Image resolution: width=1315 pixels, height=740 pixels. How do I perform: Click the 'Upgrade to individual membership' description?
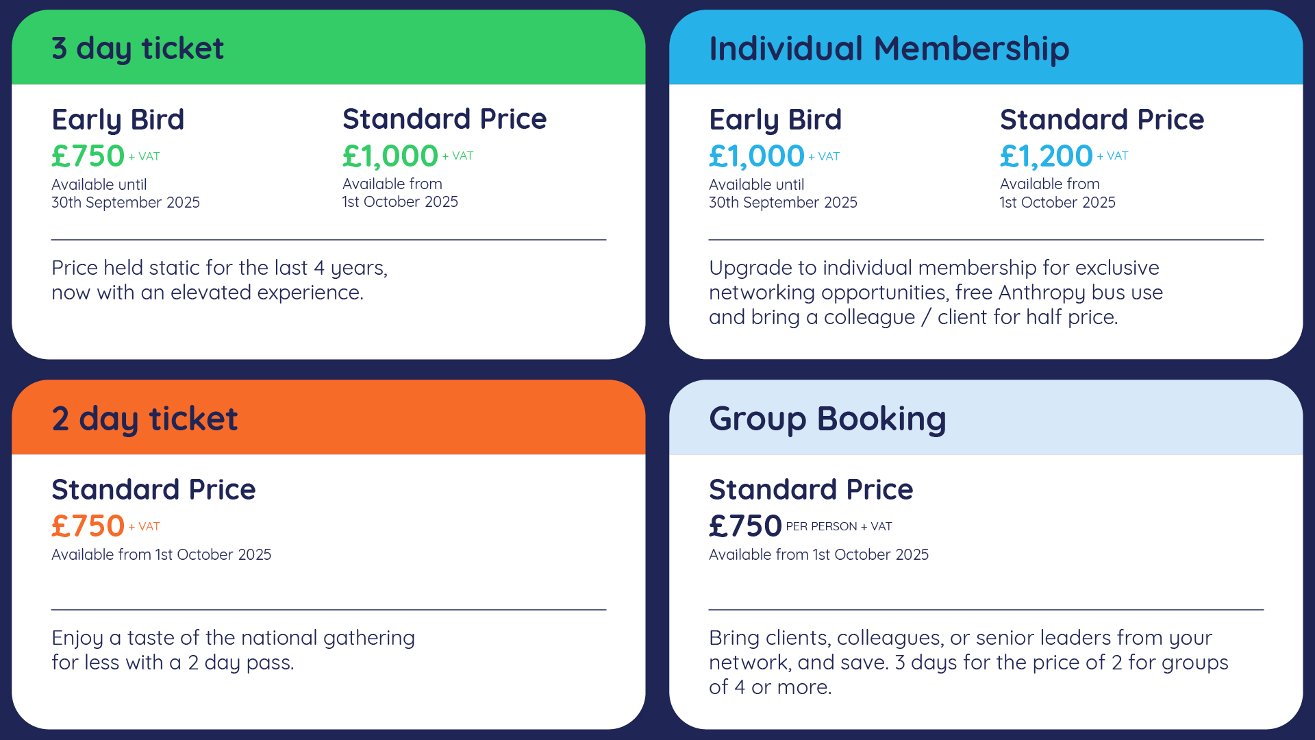pos(936,293)
